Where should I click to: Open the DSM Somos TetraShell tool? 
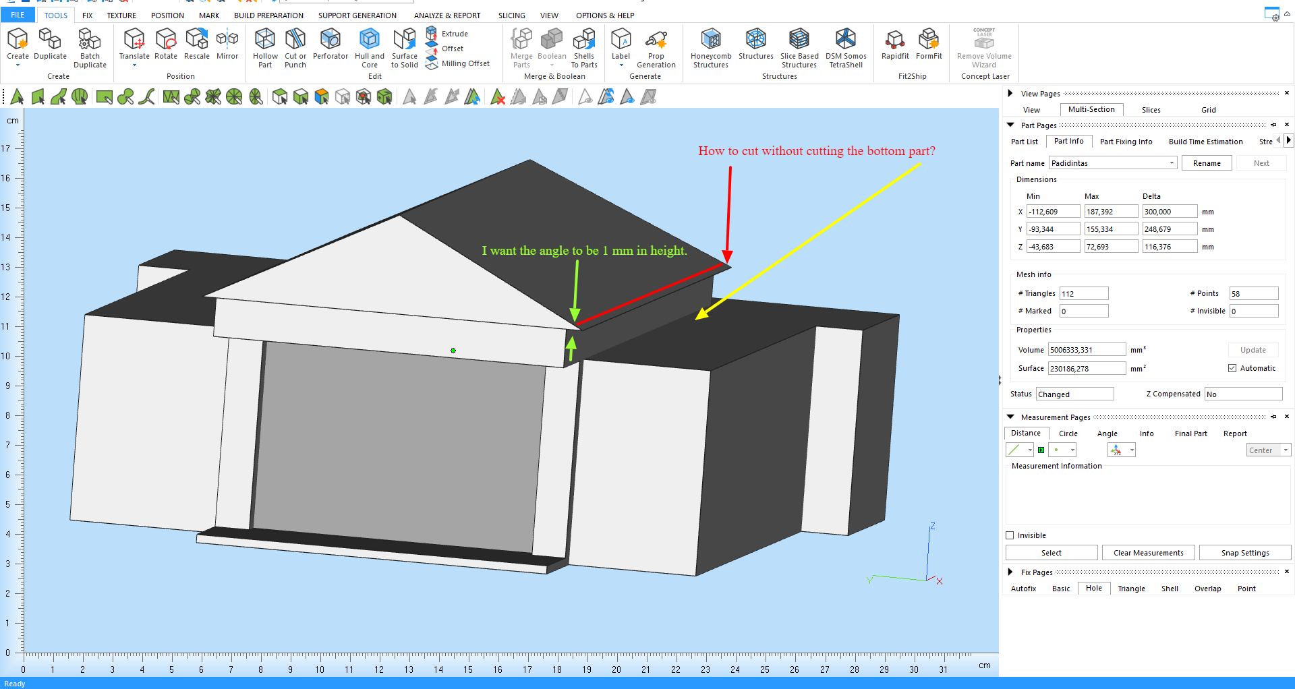pos(846,47)
